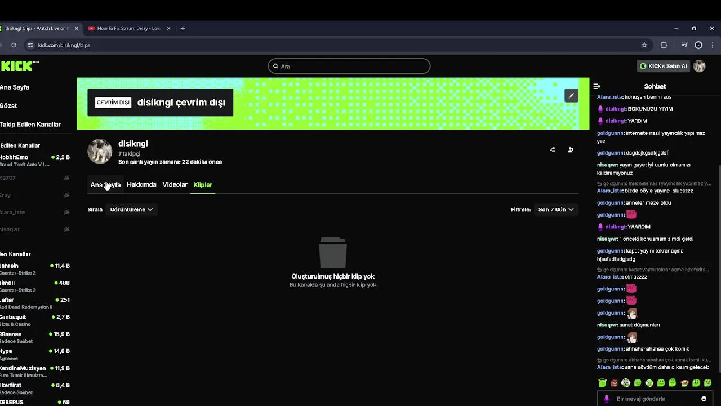Open the channel user management icon
This screenshot has width=721, height=406.
(571, 150)
